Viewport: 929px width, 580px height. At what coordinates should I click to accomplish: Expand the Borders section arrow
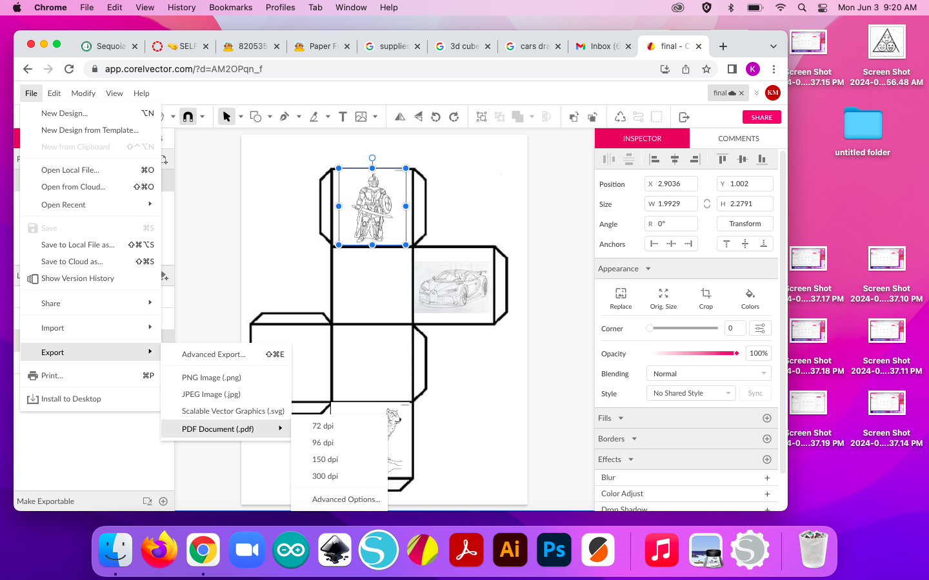tap(634, 439)
